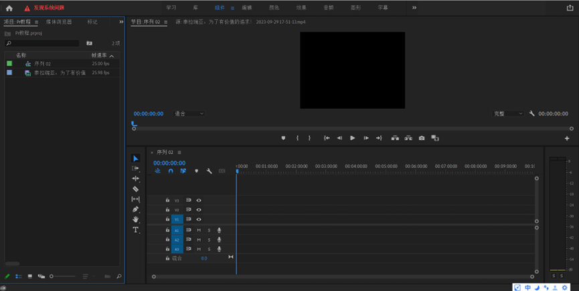The image size is (579, 291).
Task: Toggle timeline snapping magnet icon
Action: tap(171, 171)
